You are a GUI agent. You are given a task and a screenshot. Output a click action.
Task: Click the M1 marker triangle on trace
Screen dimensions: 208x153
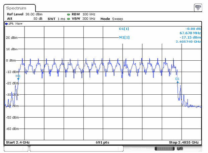(x=18, y=79)
